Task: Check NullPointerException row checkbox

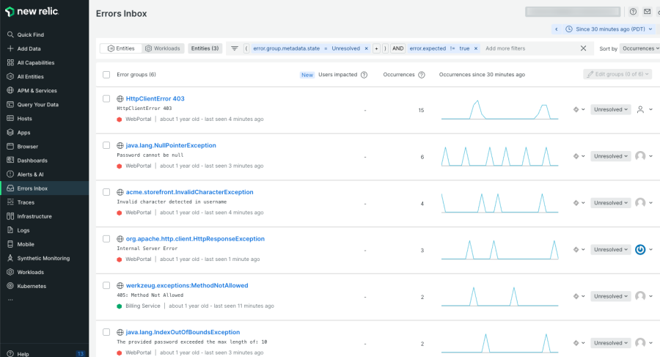Action: point(106,145)
